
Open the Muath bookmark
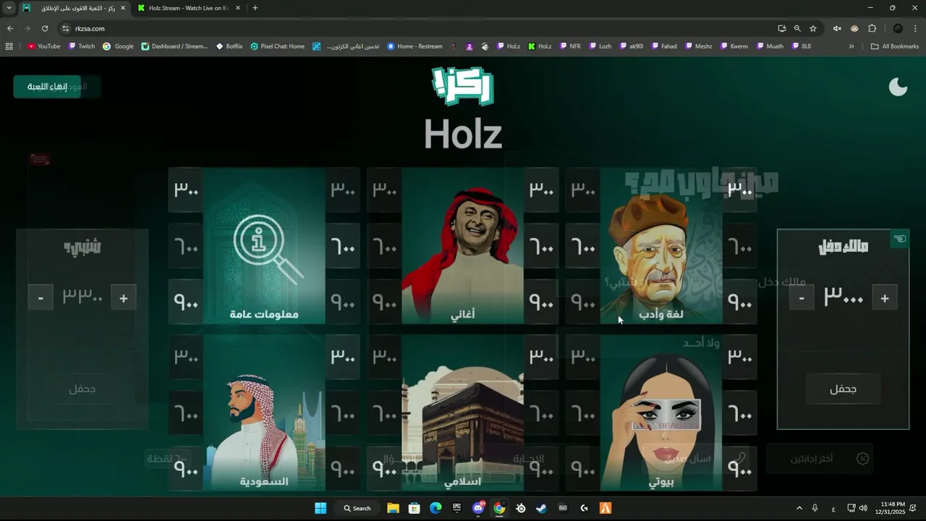tap(770, 46)
